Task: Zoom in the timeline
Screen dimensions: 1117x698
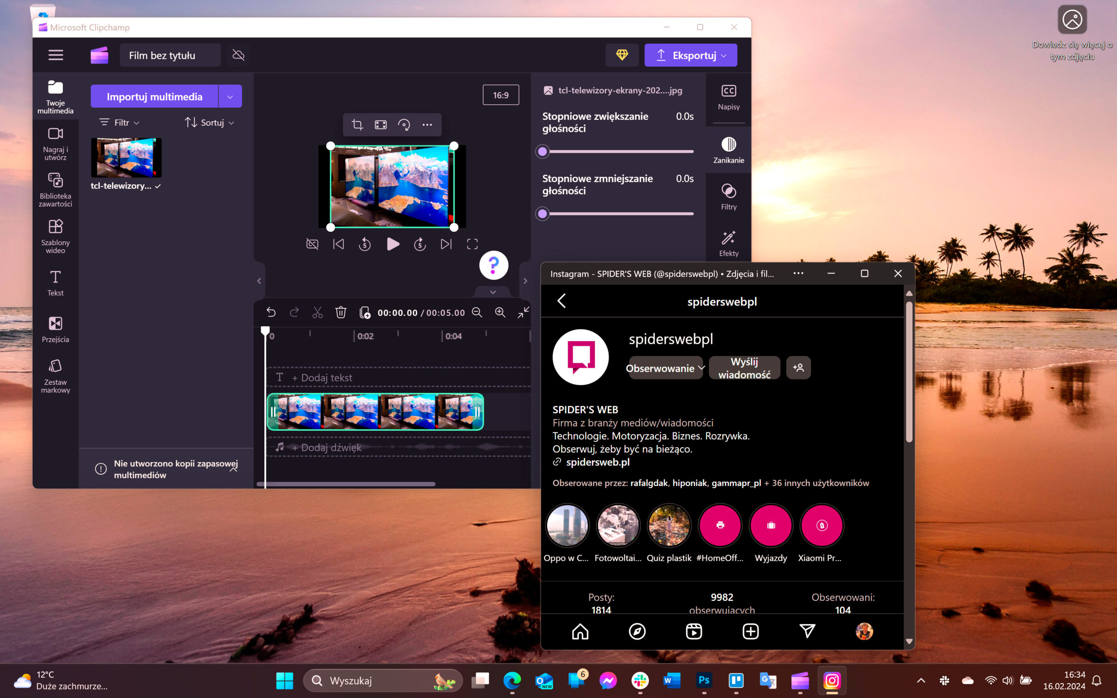Action: click(500, 312)
